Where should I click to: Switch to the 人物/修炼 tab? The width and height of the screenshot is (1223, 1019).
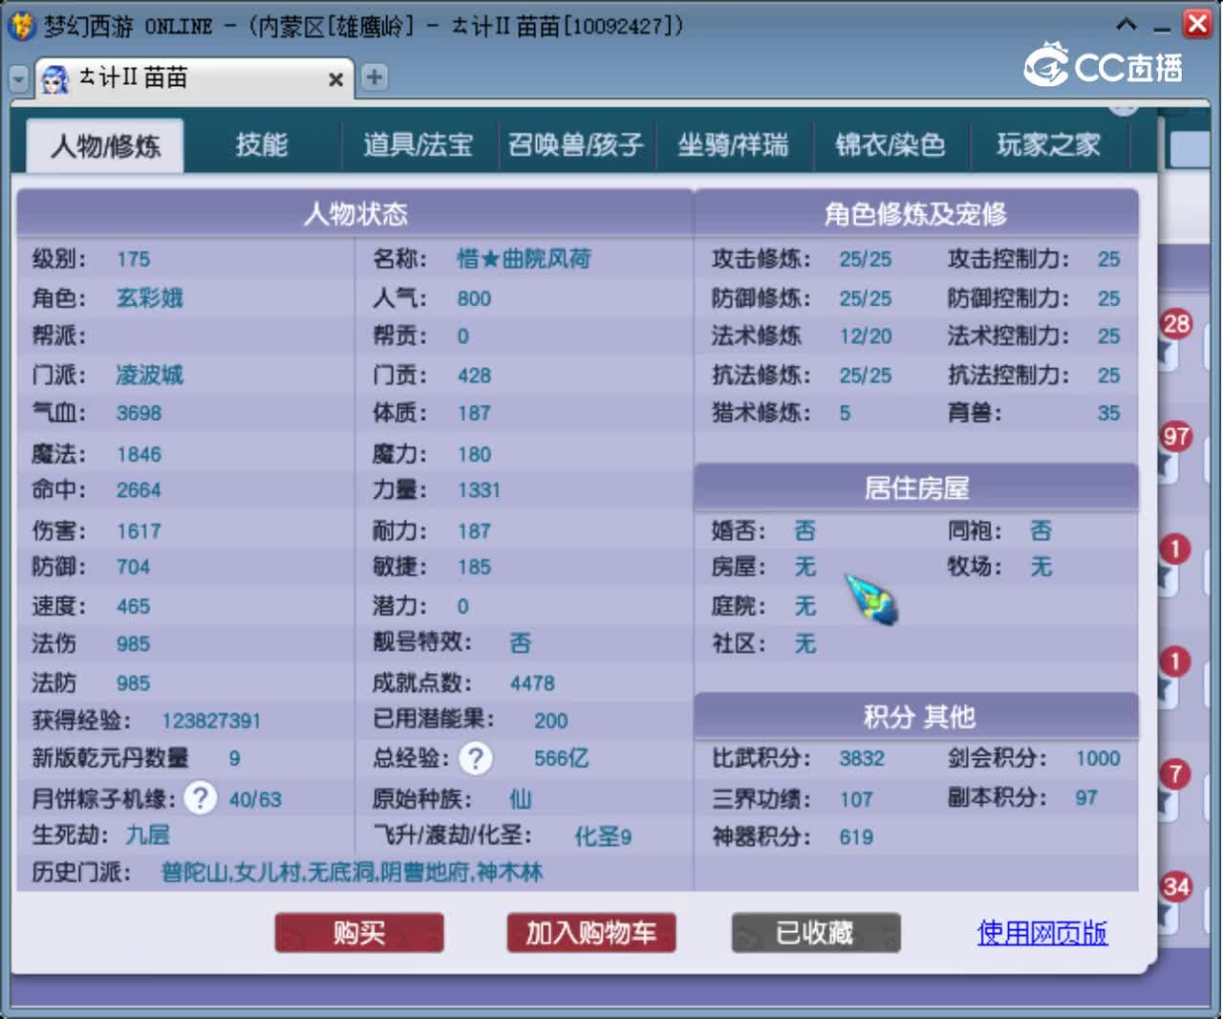tap(105, 146)
